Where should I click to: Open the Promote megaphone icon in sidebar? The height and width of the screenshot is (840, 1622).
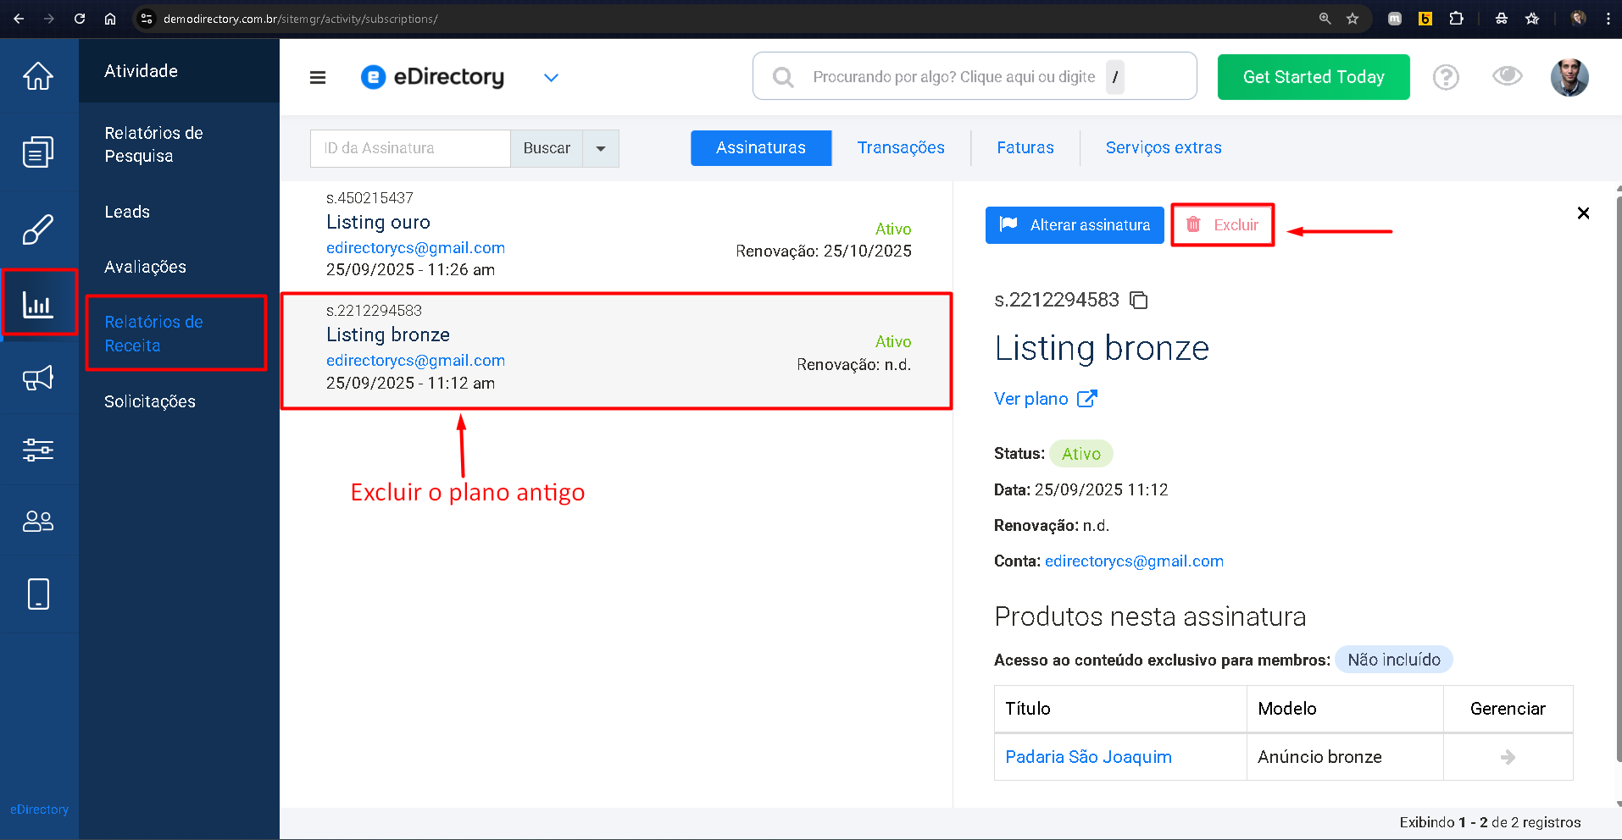[38, 378]
